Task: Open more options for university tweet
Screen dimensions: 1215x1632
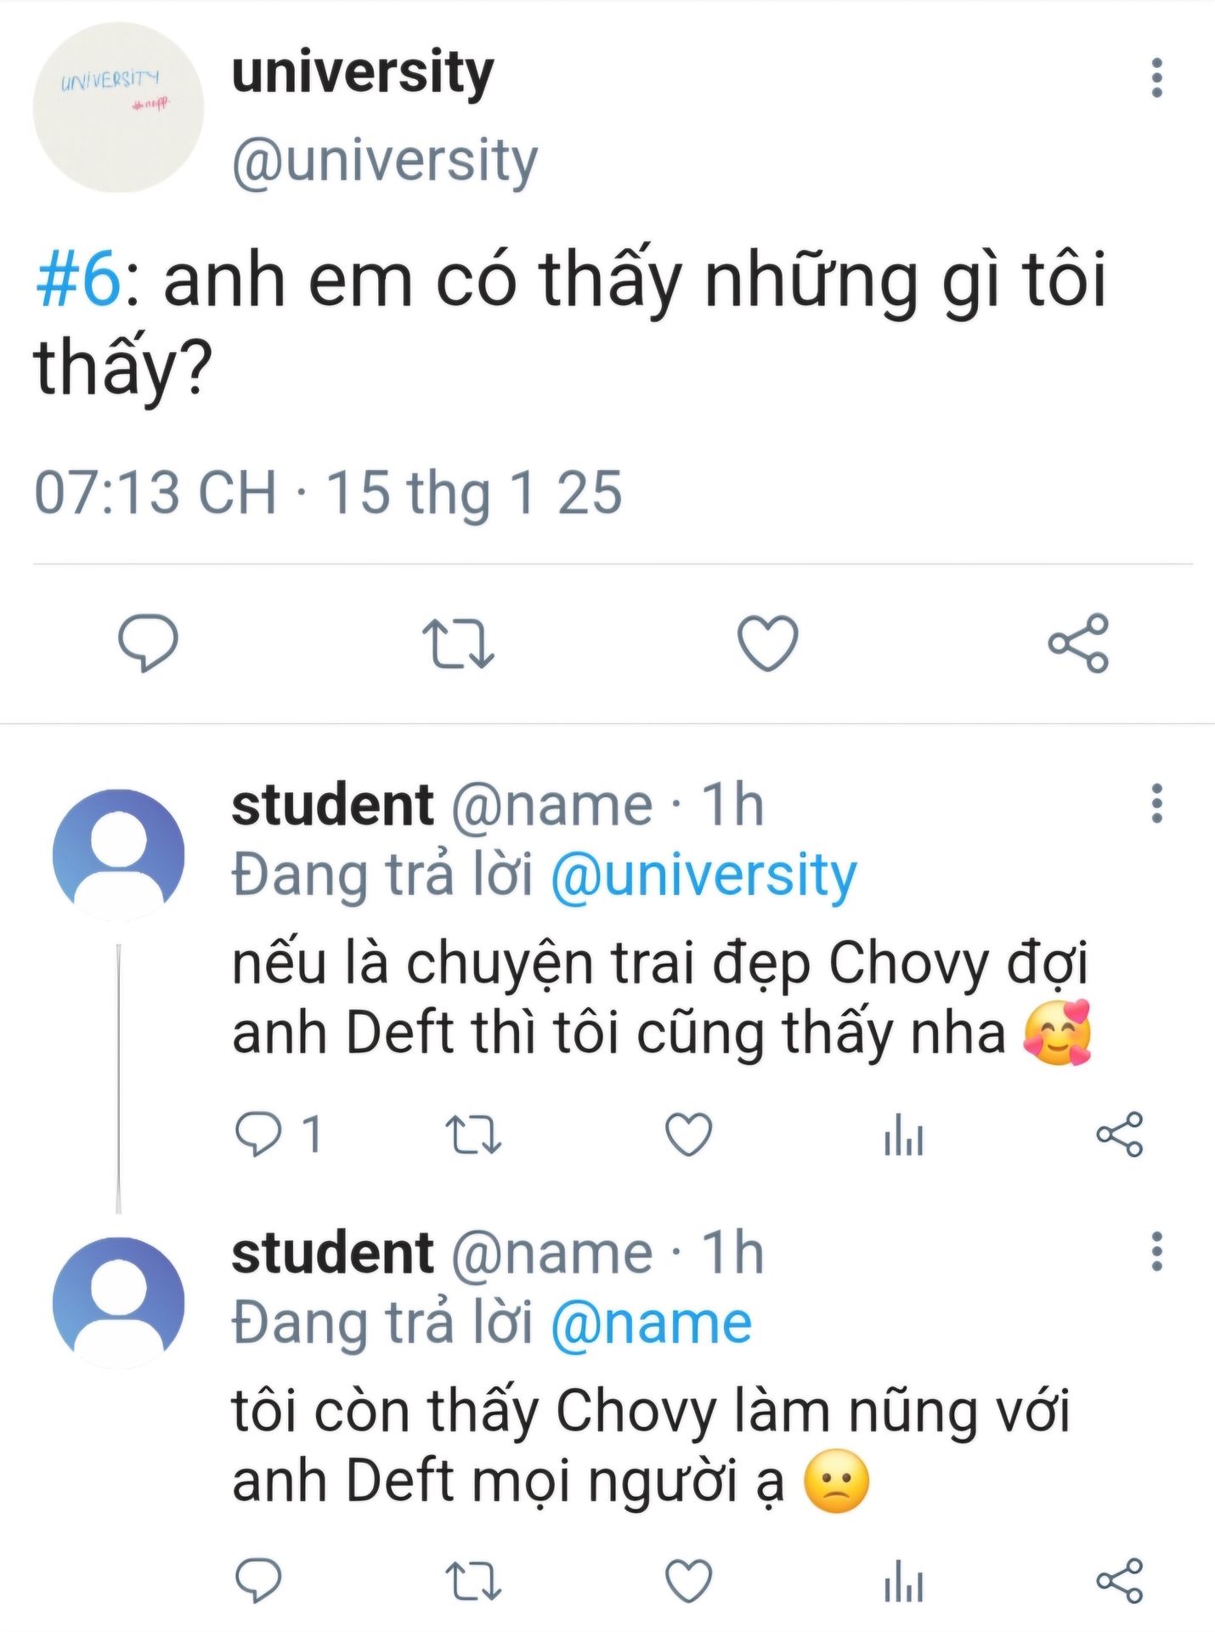Action: [1156, 78]
